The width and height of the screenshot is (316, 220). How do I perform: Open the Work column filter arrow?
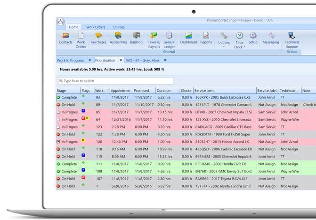(x=108, y=90)
